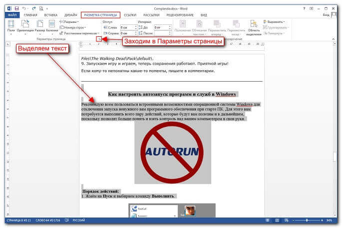The image size is (342, 228).
Task: Click the Вход sign-in link
Action: click(x=326, y=15)
